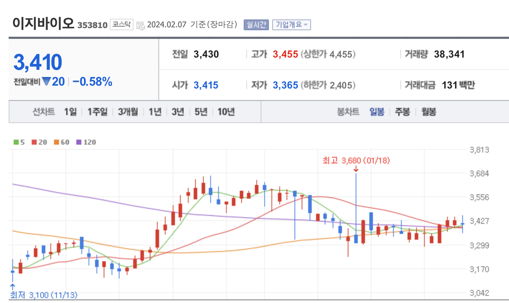This screenshot has height=303, width=509.
Task: Click the 코스닥 market badge
Action: point(122,24)
